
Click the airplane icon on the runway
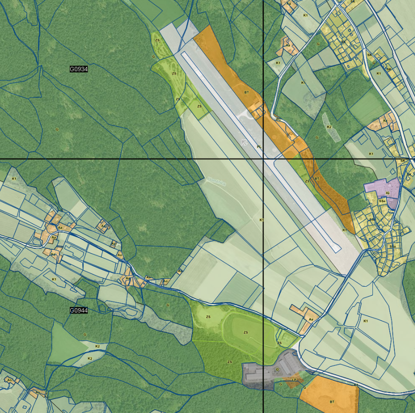click(x=244, y=142)
